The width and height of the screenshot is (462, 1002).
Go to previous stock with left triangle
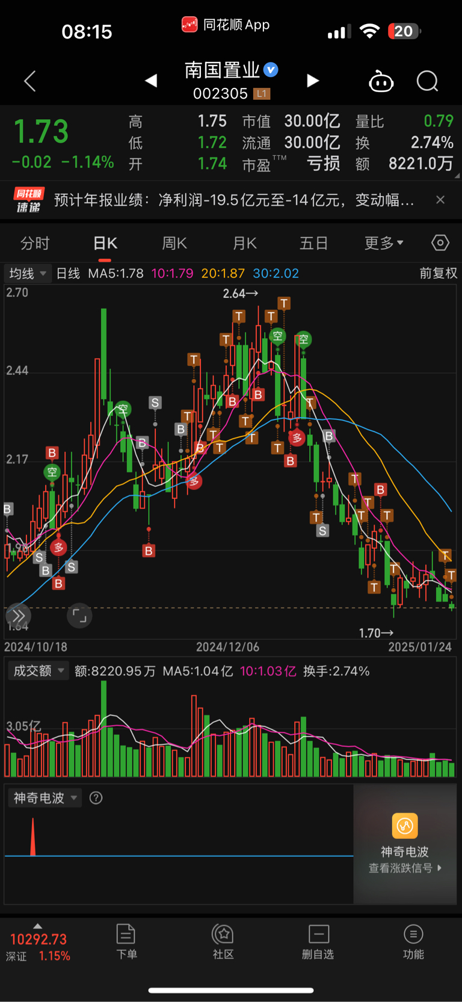click(151, 81)
